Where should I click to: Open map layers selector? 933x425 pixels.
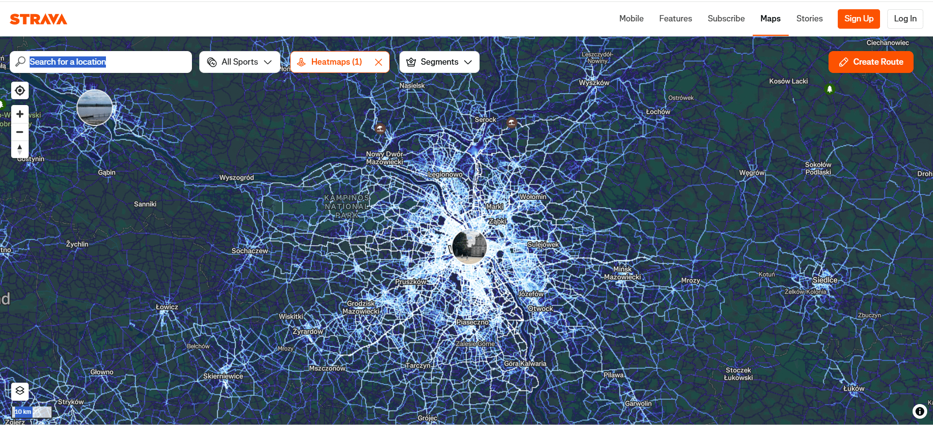coord(20,391)
